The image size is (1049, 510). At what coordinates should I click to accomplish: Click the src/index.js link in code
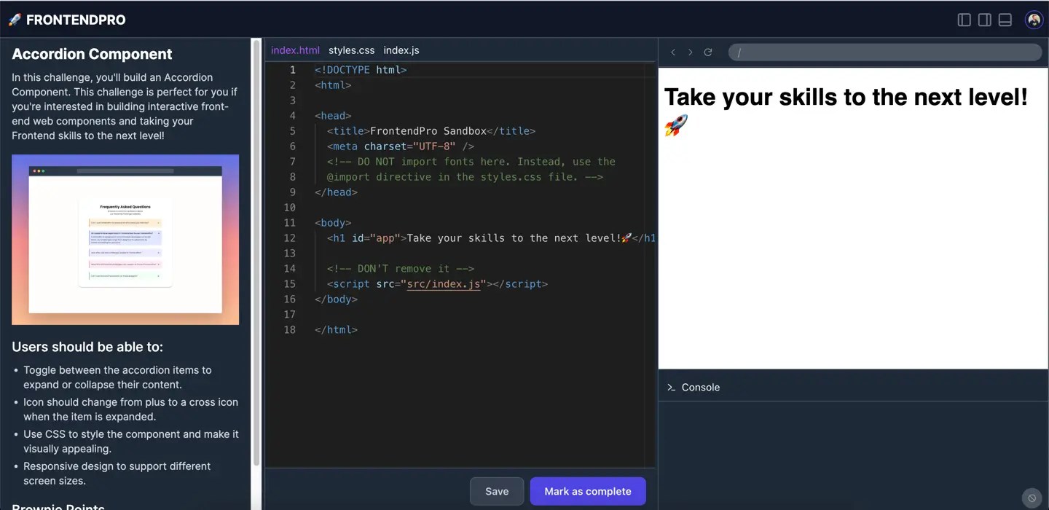click(x=445, y=283)
